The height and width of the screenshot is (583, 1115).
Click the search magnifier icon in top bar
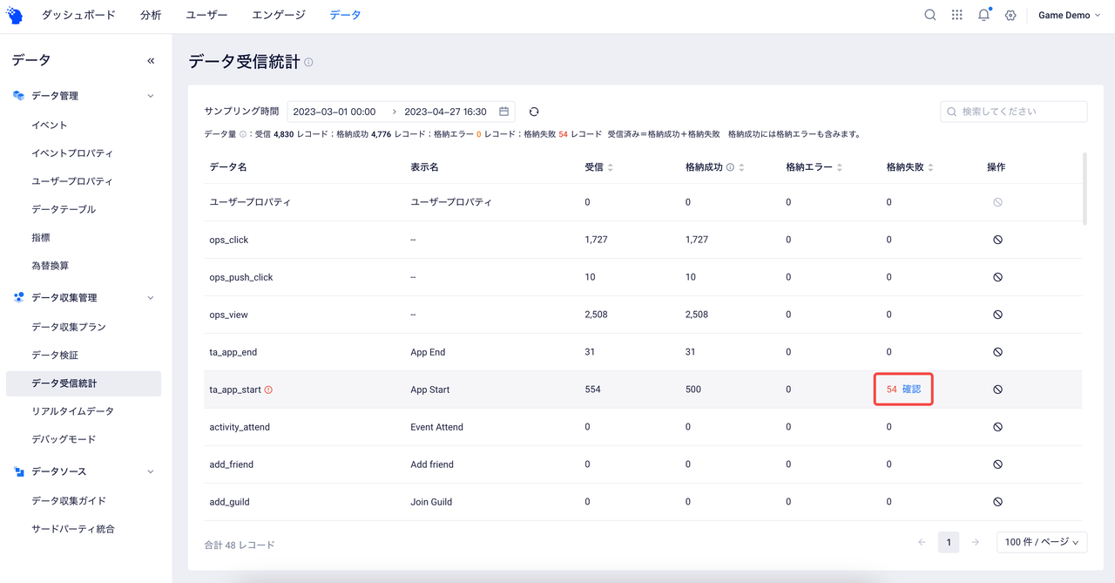click(x=930, y=15)
